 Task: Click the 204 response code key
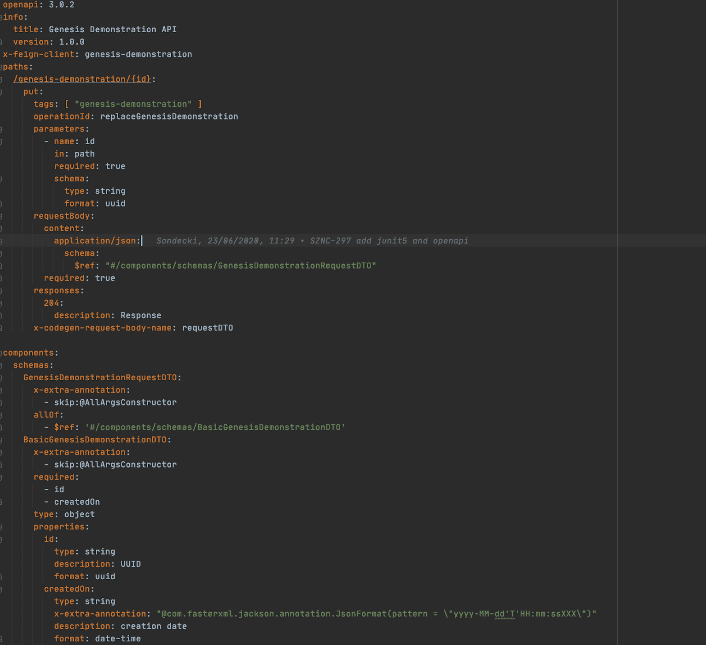point(51,303)
